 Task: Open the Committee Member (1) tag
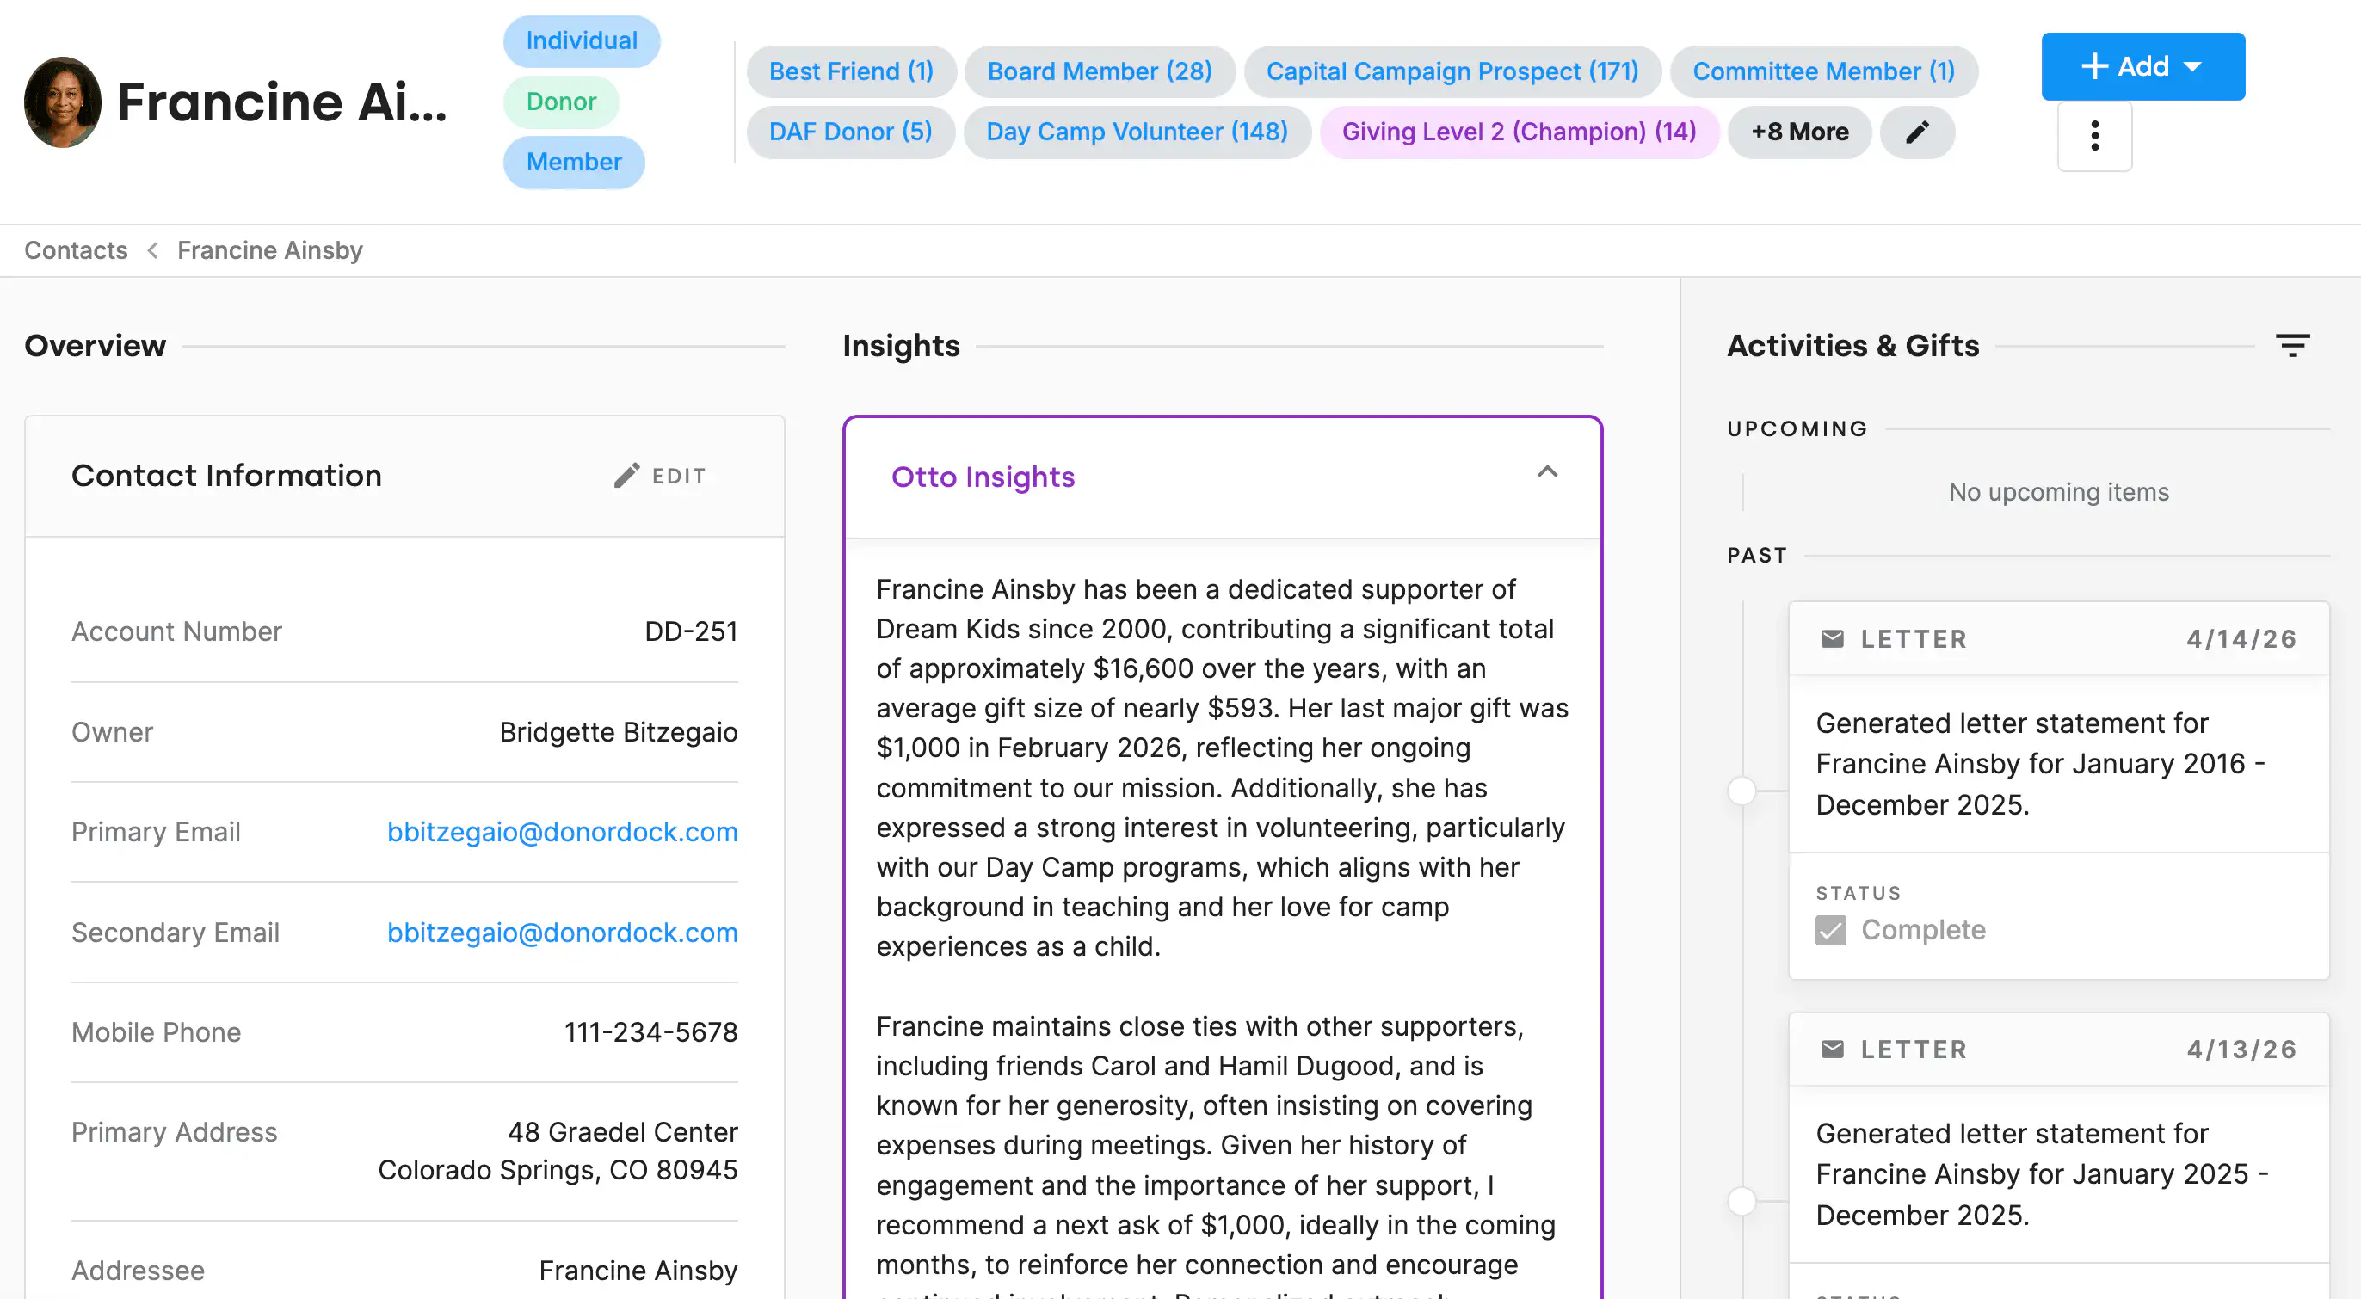[x=1823, y=71]
